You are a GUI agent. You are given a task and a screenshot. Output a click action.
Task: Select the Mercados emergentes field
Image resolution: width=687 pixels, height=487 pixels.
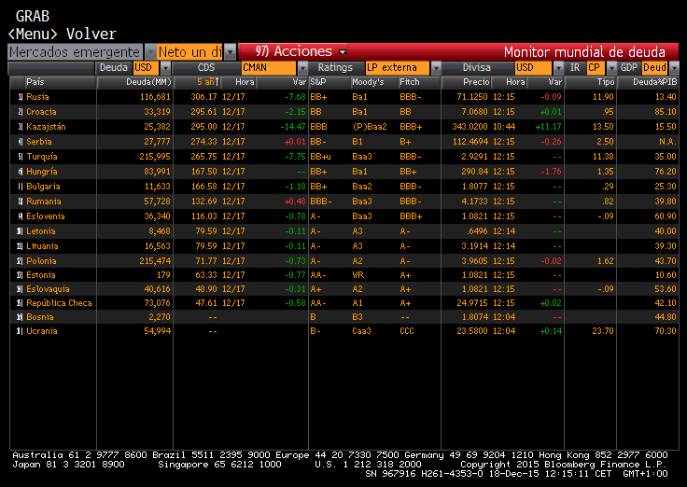tap(75, 52)
